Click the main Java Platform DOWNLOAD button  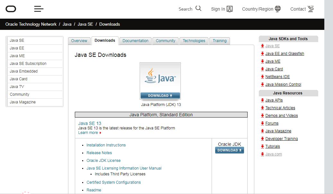click(x=160, y=95)
